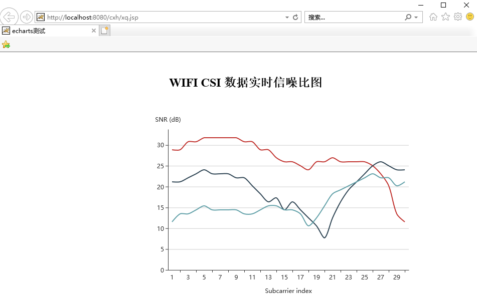Click the smiley feedback icon
Image resolution: width=477 pixels, height=305 pixels.
469,17
